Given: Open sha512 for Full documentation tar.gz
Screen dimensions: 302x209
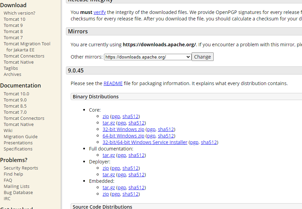Looking at the screenshot, I should tap(136, 155).
